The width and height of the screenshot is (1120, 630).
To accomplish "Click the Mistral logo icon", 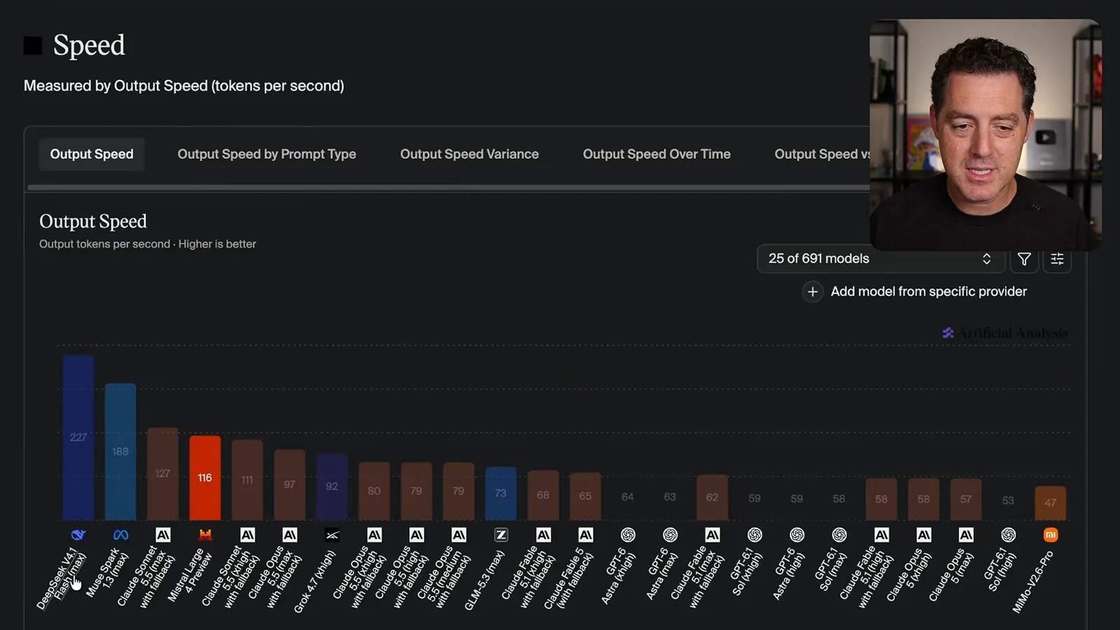I will click(x=205, y=535).
